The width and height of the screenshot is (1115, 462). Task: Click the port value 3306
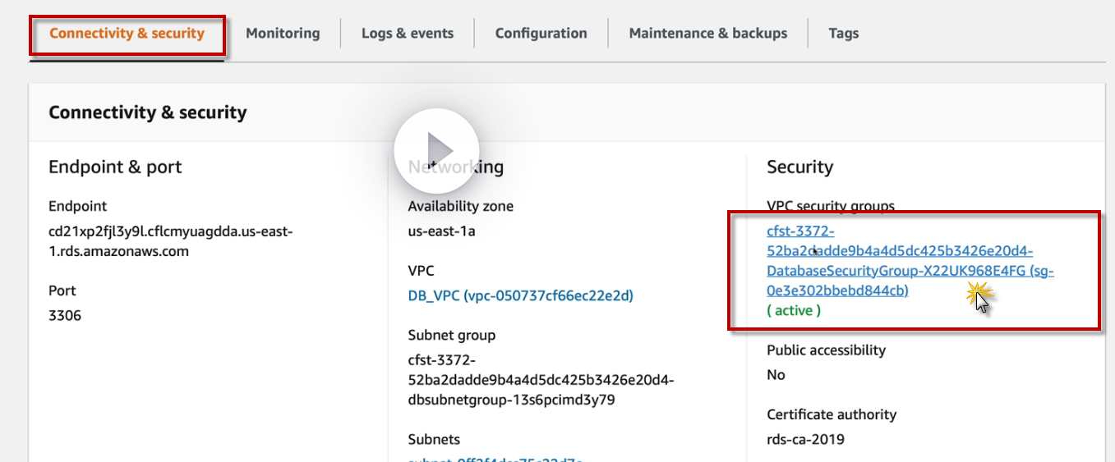tap(65, 316)
